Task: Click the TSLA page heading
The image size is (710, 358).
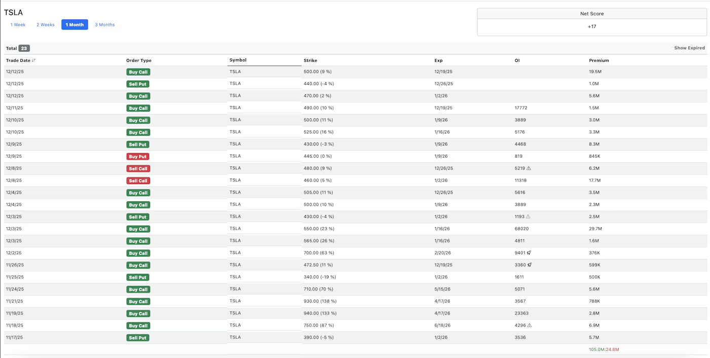Action: pyautogui.click(x=13, y=12)
